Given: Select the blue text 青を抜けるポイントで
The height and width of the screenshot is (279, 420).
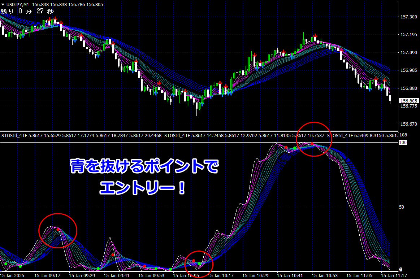Looking at the screenshot, I should point(145,166).
